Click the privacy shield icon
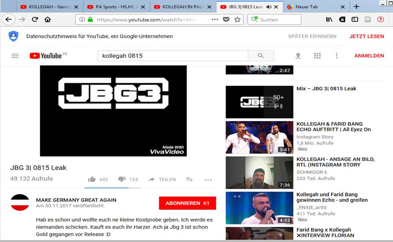The height and width of the screenshot is (242, 393). pyautogui.click(x=13, y=36)
